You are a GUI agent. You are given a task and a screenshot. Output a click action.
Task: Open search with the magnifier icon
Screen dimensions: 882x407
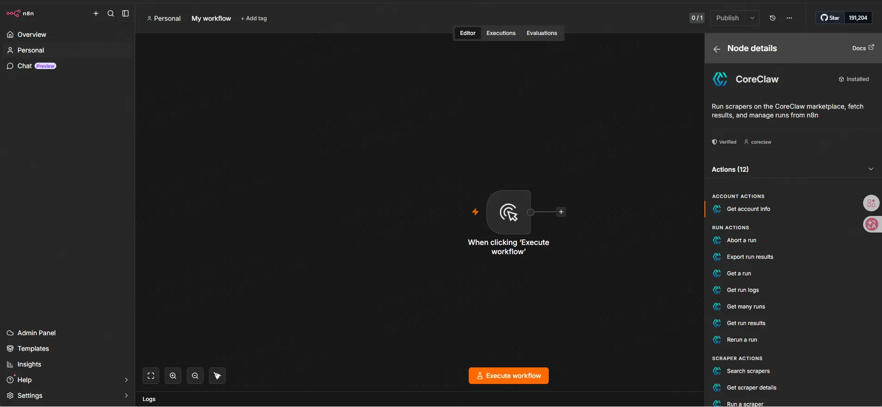click(x=111, y=13)
